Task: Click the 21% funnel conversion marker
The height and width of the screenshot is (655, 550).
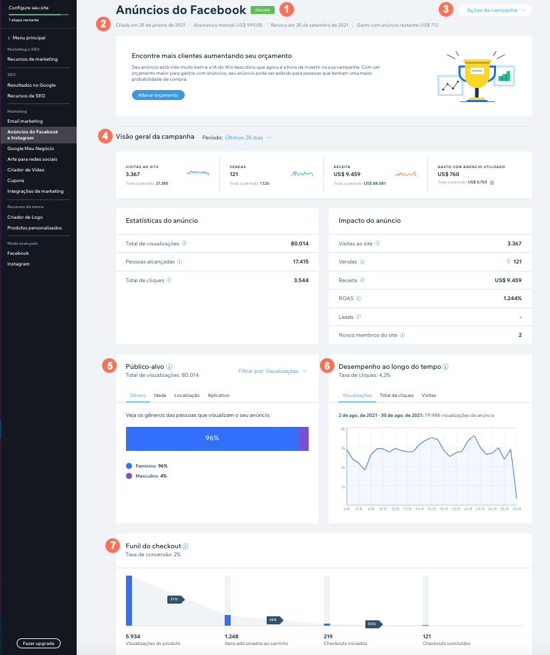Action: coord(176,599)
